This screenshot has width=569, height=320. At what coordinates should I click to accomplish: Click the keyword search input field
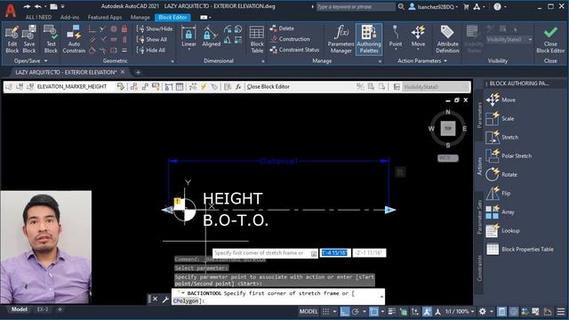click(x=355, y=6)
